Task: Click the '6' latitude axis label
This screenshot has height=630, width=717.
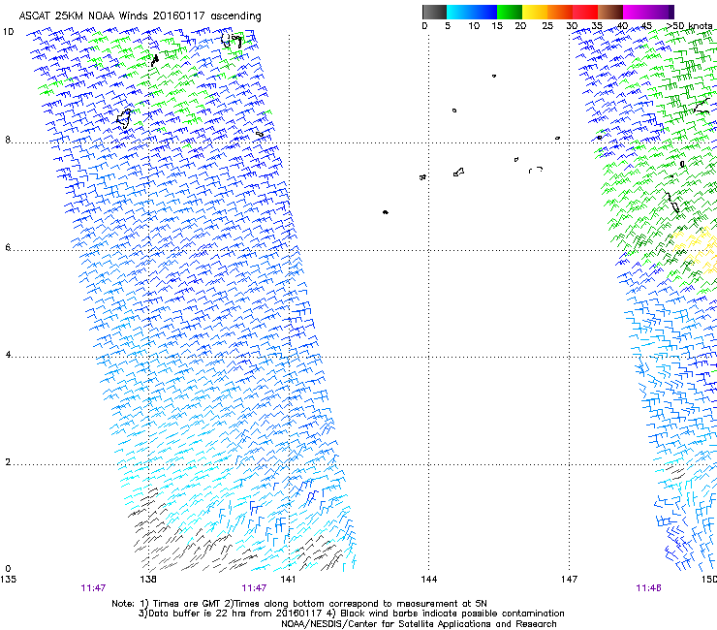Action: pyautogui.click(x=8, y=247)
